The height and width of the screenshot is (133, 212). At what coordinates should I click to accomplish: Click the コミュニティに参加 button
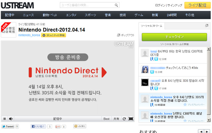tap(54, 35)
